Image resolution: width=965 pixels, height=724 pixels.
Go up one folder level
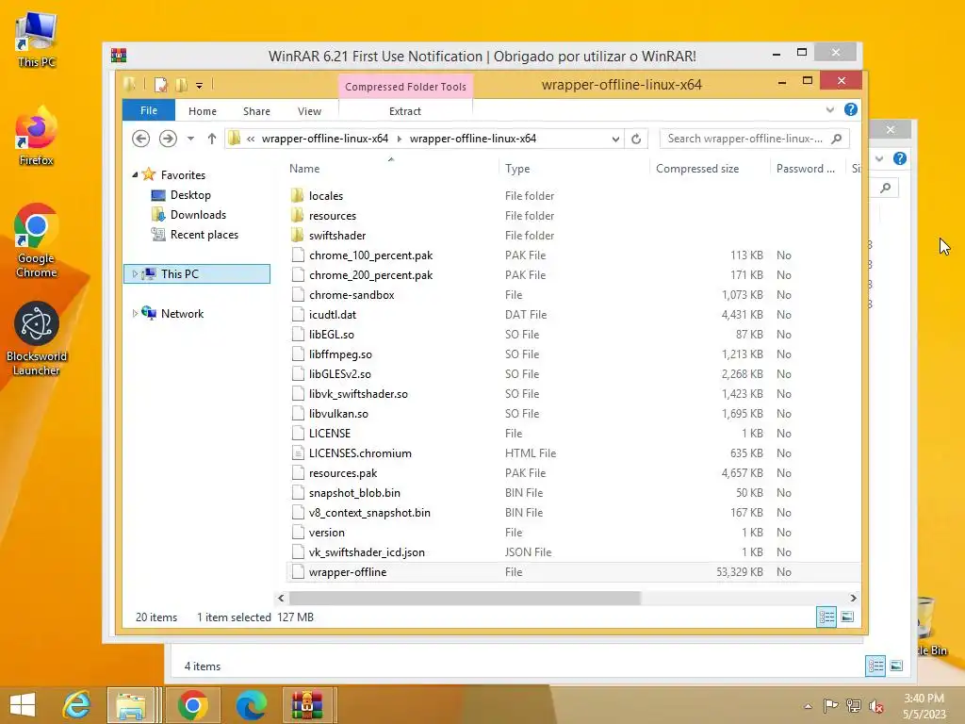pyautogui.click(x=212, y=139)
